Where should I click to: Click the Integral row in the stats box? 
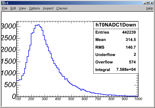116,70
